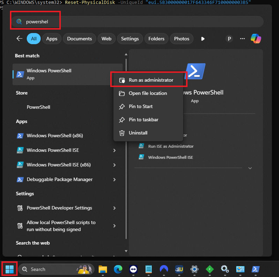Click the powershel search input field
Viewport: 279px width, 277px height.
137,22
